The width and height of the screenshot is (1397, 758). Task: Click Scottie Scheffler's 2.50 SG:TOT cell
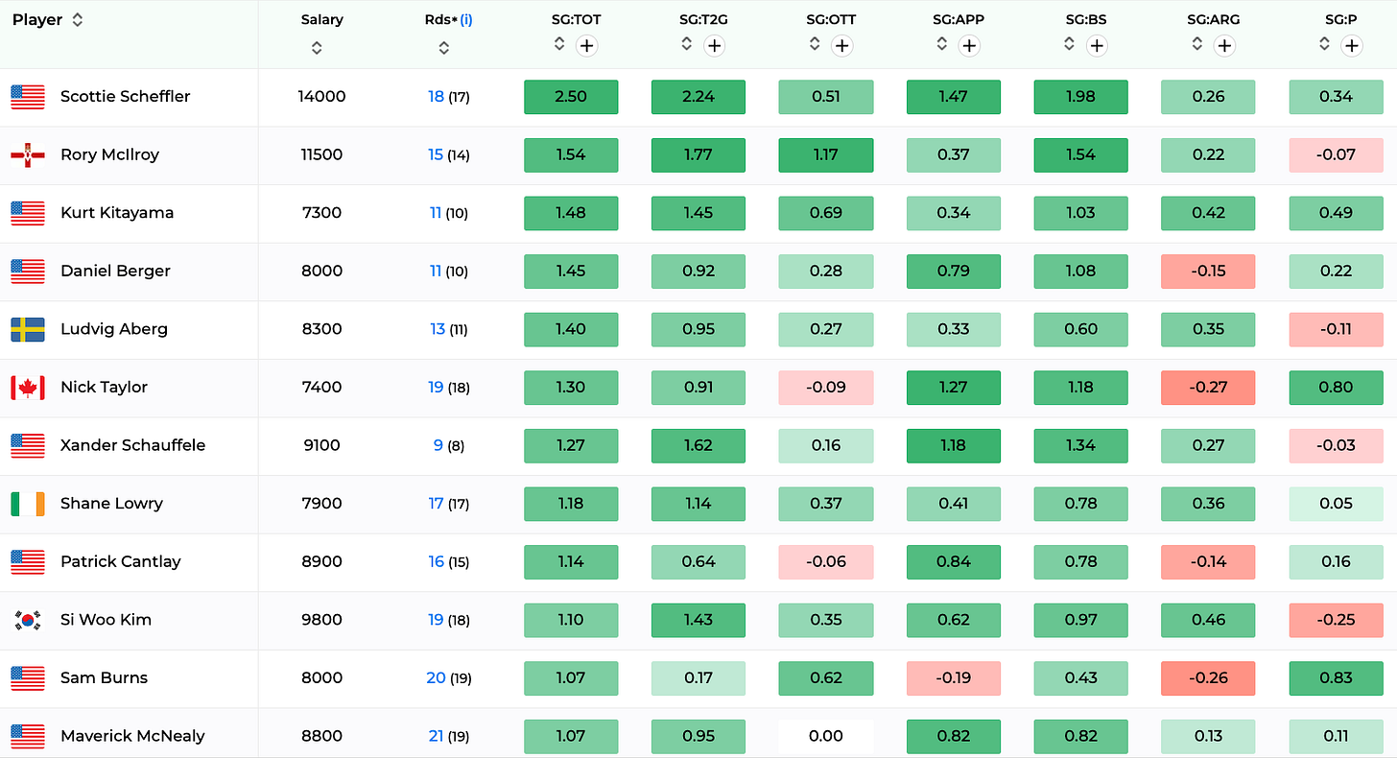[571, 97]
